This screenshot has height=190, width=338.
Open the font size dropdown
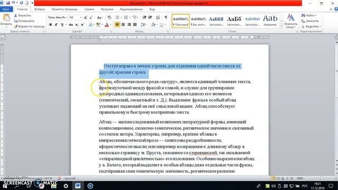81,17
